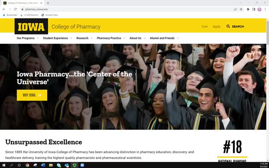Click the magnifier Search icon in the header

pyautogui.click(x=228, y=26)
